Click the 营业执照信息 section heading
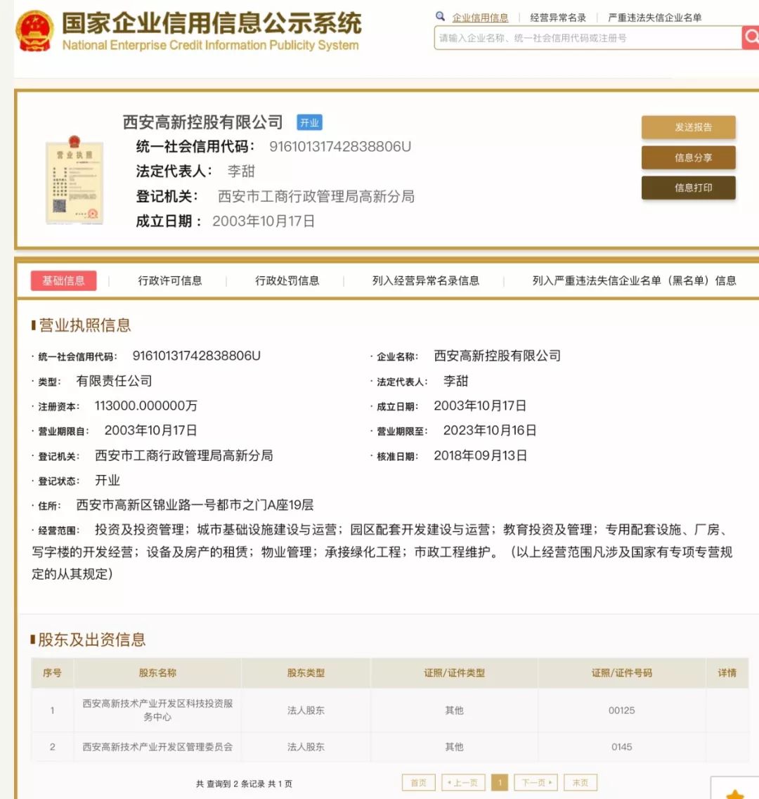This screenshot has height=799, width=759. click(84, 325)
